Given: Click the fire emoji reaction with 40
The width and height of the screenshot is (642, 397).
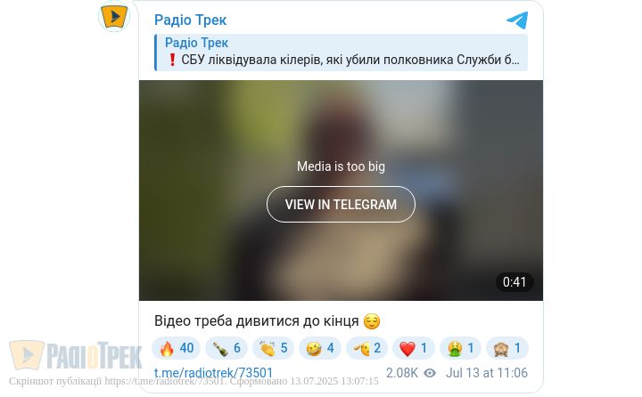Looking at the screenshot, I should point(176,348).
